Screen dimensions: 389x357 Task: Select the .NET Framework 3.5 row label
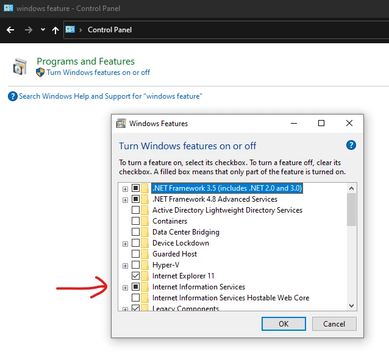coord(227,188)
